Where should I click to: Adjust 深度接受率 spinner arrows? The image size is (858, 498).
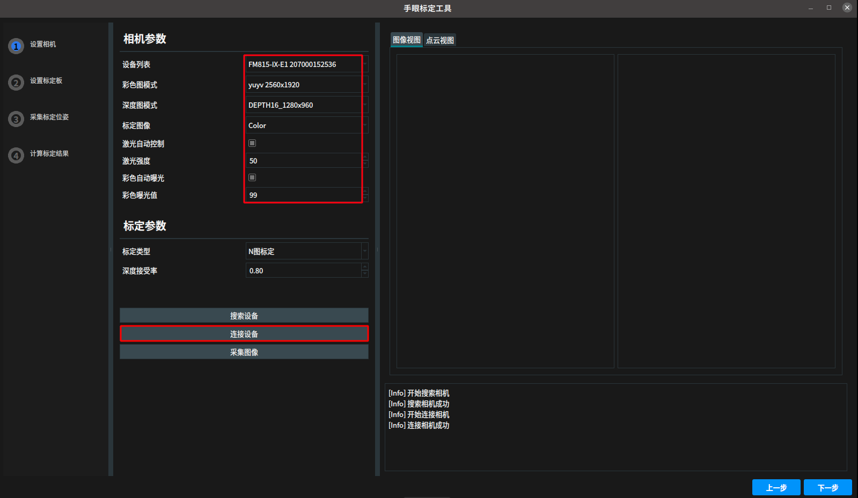pyautogui.click(x=365, y=271)
